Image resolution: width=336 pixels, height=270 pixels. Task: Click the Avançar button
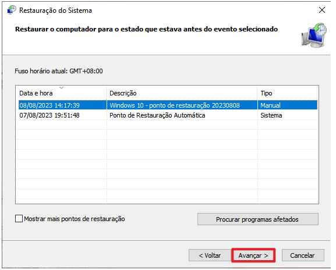click(x=253, y=255)
